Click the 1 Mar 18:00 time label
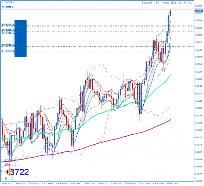Screen dimensions: 204x186 point(47,184)
